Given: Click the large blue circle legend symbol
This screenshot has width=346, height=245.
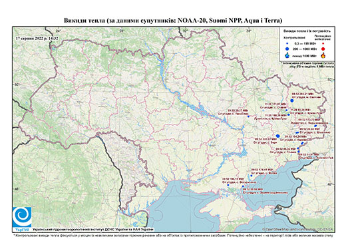Looking at the screenshot, I should [287, 49].
